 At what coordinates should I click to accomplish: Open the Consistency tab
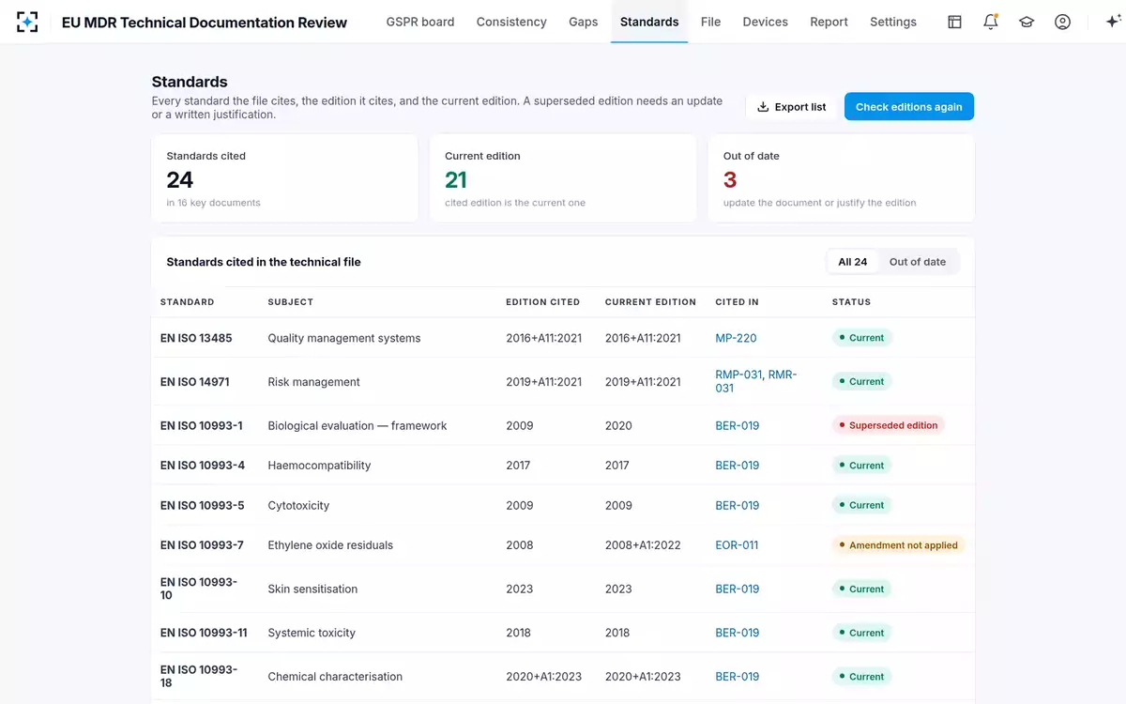(511, 22)
